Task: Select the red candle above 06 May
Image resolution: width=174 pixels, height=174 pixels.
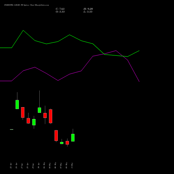Action: point(56,135)
